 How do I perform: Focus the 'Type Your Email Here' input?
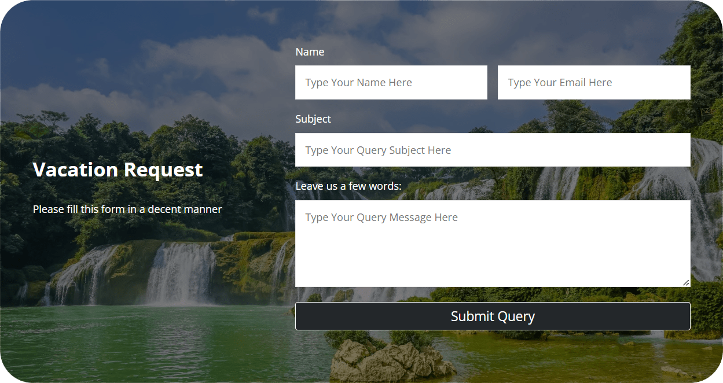(x=594, y=82)
